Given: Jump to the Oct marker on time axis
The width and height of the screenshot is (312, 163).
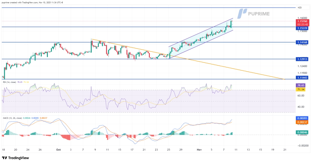Looking at the screenshot, I should pyautogui.click(x=59, y=150).
